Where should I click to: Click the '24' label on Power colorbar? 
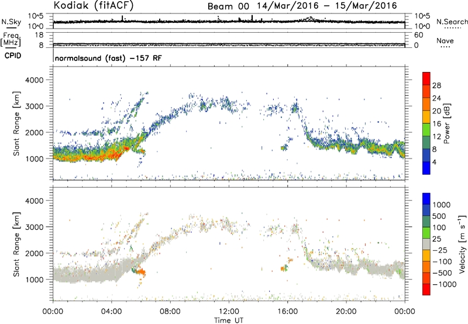click(x=436, y=98)
